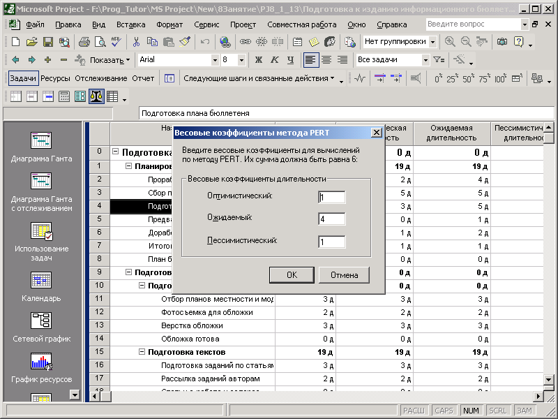Image resolution: width=558 pixels, height=419 pixels.
Task: Click the PERT weights scales icon
Action: [96, 96]
